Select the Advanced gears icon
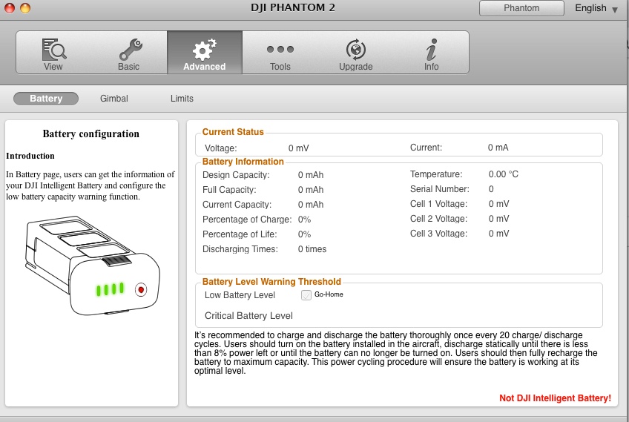This screenshot has height=422, width=629. (204, 50)
